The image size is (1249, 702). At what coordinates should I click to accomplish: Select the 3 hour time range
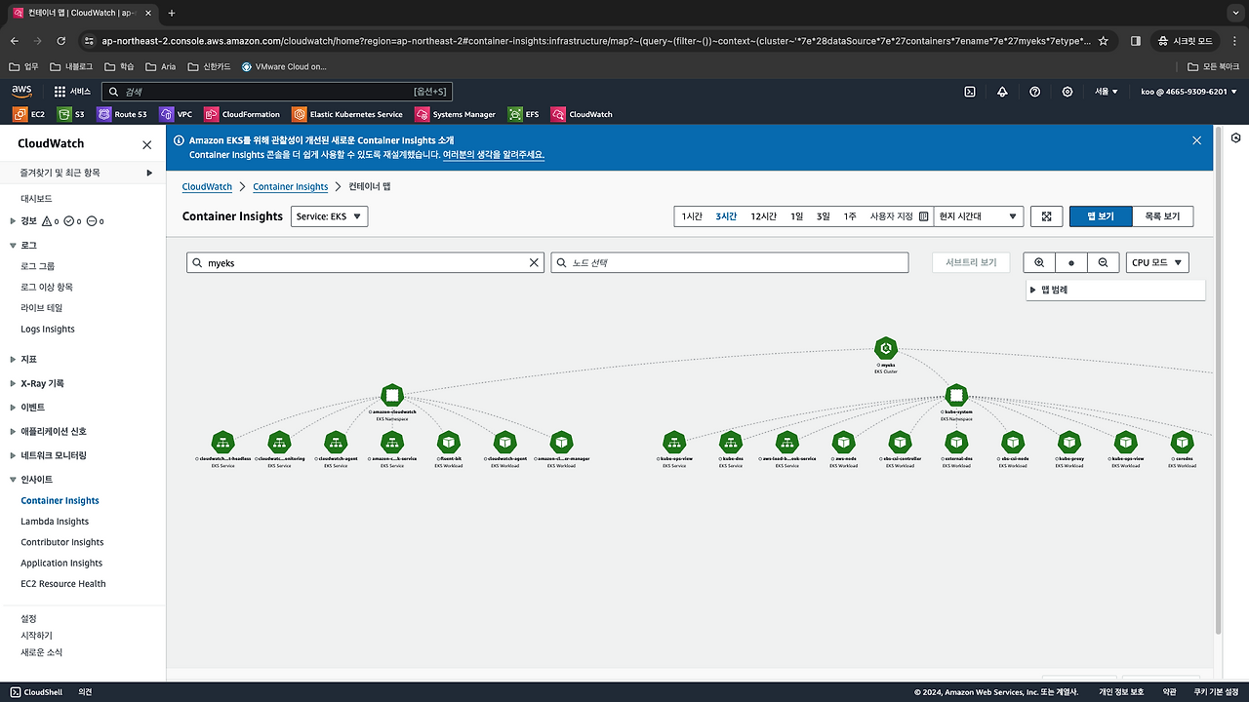point(726,216)
